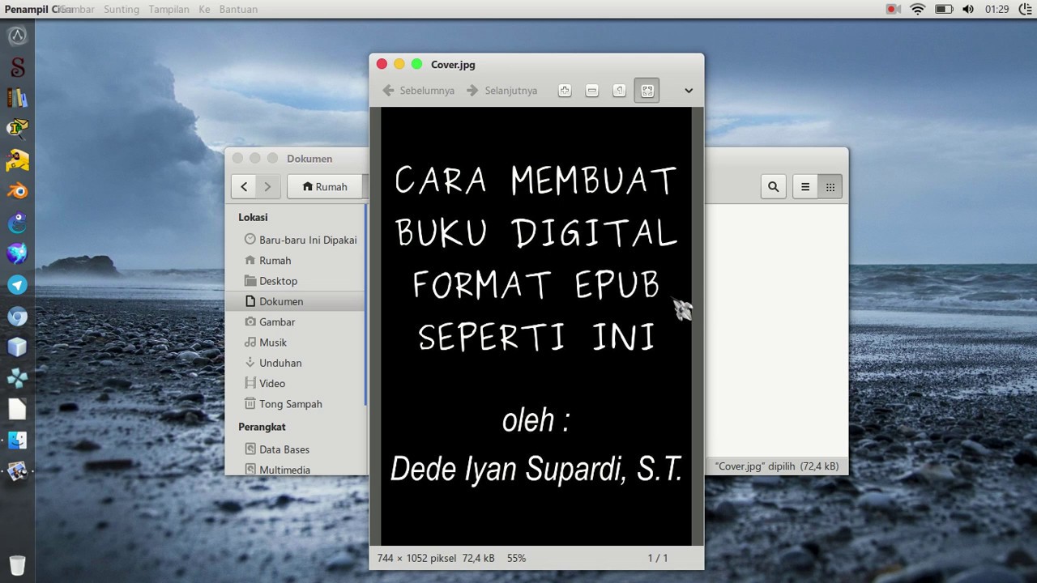Launch Calibre books icon in dock
This screenshot has height=583, width=1037.
(x=17, y=98)
